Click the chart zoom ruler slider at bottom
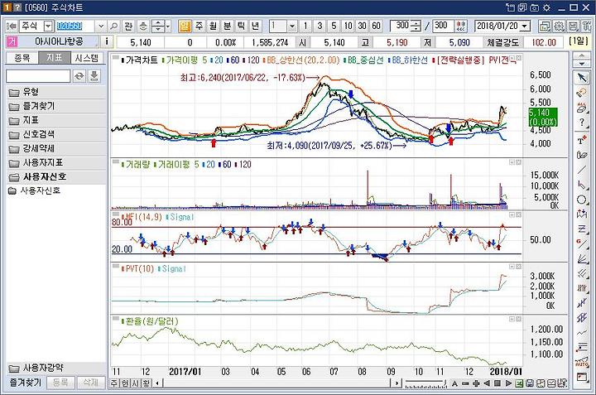Screen dimensions: 596x395 coord(425,383)
